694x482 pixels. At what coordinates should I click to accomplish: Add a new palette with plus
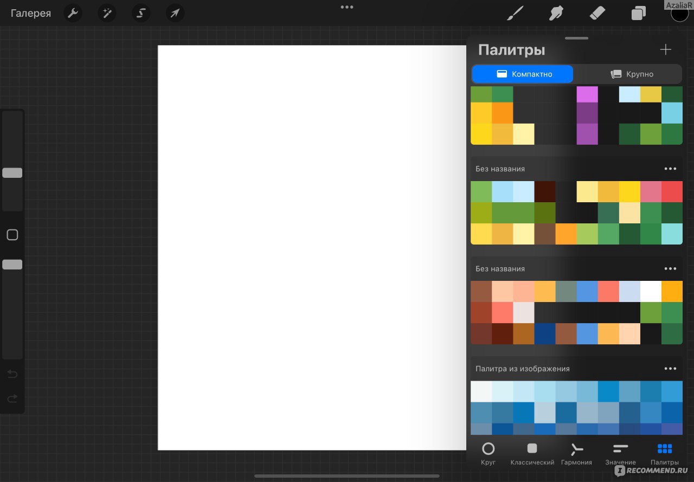point(665,50)
